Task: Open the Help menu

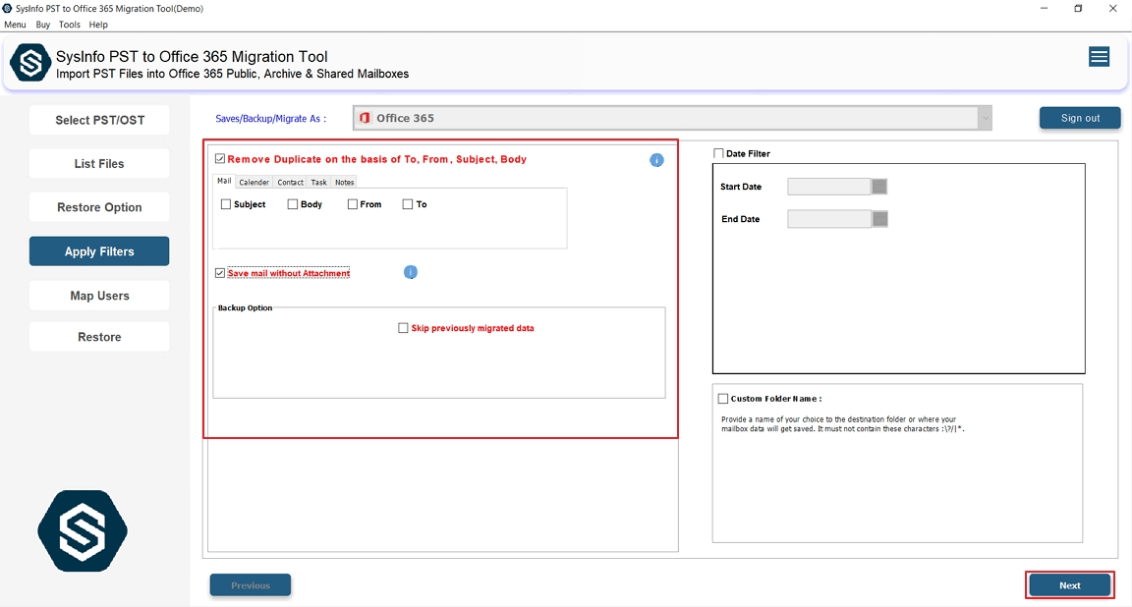Action: pos(98,25)
